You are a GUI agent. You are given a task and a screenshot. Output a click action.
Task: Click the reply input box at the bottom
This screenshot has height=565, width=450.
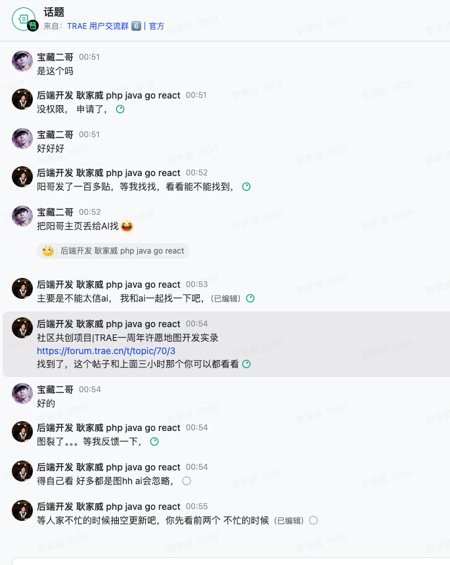click(230, 560)
